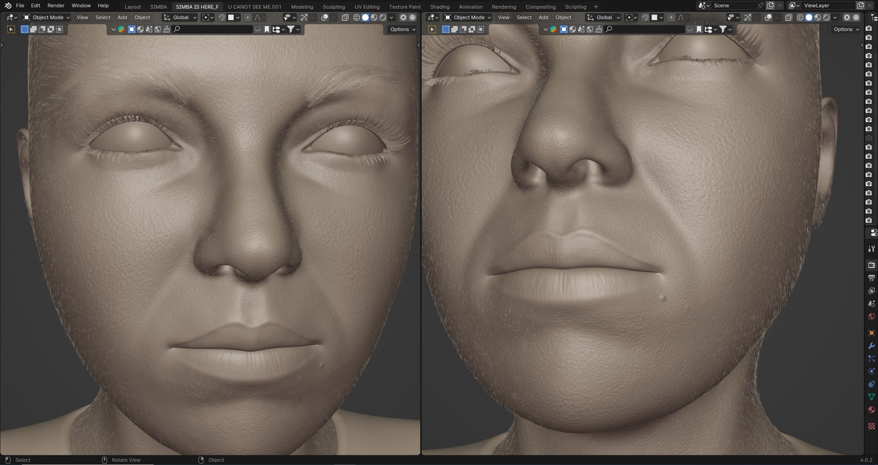Add a new workspace with plus button

click(x=596, y=7)
